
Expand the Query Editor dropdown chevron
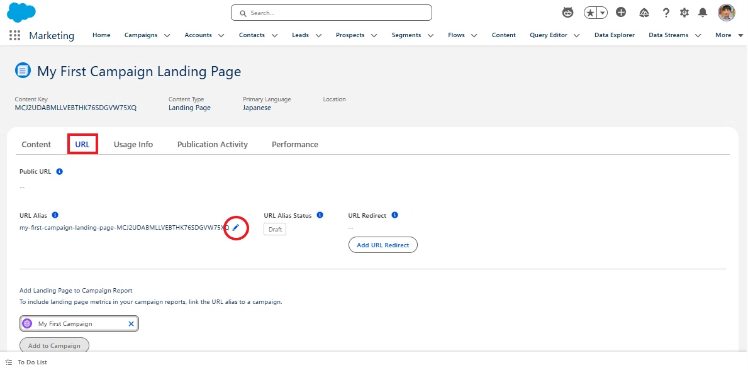tap(577, 35)
